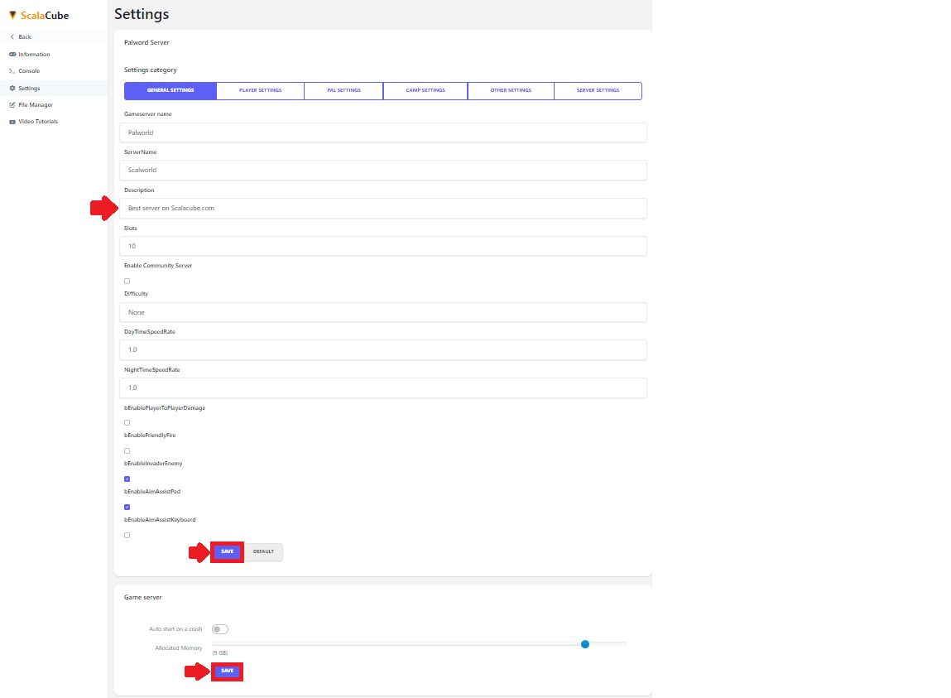This screenshot has height=698, width=951.
Task: Open the Pal Settings tab
Action: (x=343, y=90)
